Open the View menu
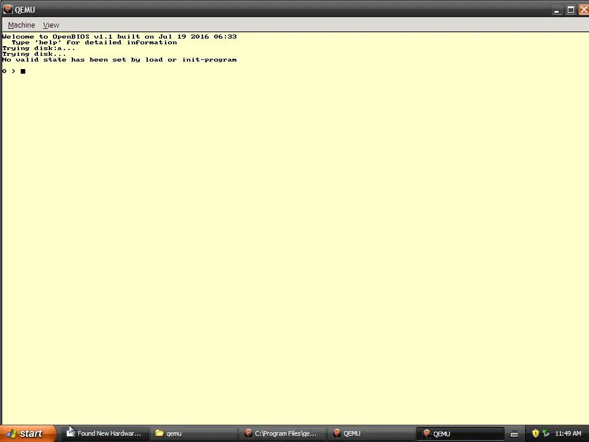Image resolution: width=589 pixels, height=442 pixels. pos(51,25)
